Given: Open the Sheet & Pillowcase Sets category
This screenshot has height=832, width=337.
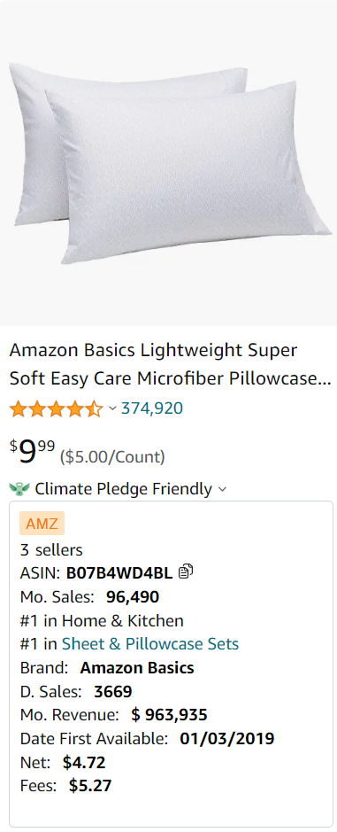Looking at the screenshot, I should pyautogui.click(x=150, y=643).
